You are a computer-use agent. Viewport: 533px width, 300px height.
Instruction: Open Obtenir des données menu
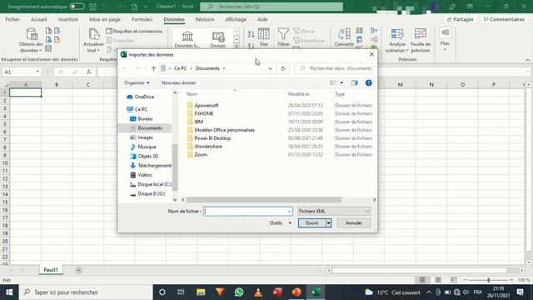pos(31,40)
